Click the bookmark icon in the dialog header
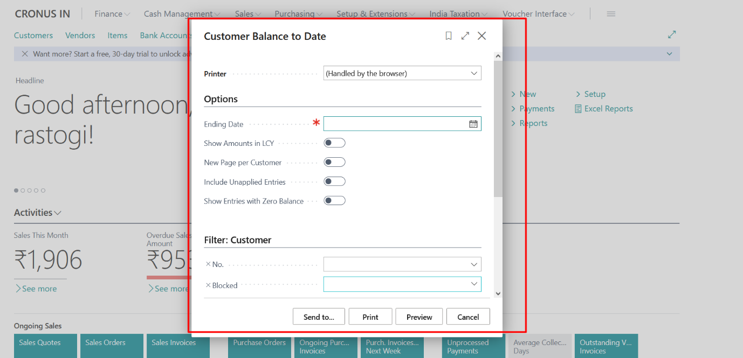Image resolution: width=743 pixels, height=358 pixels. click(x=448, y=36)
